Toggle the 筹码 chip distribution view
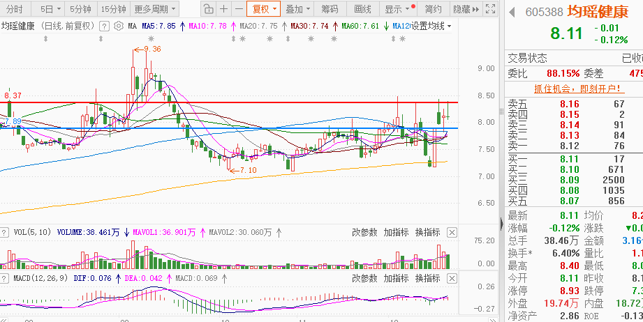Screen dimensions: 643x322 [330, 8]
